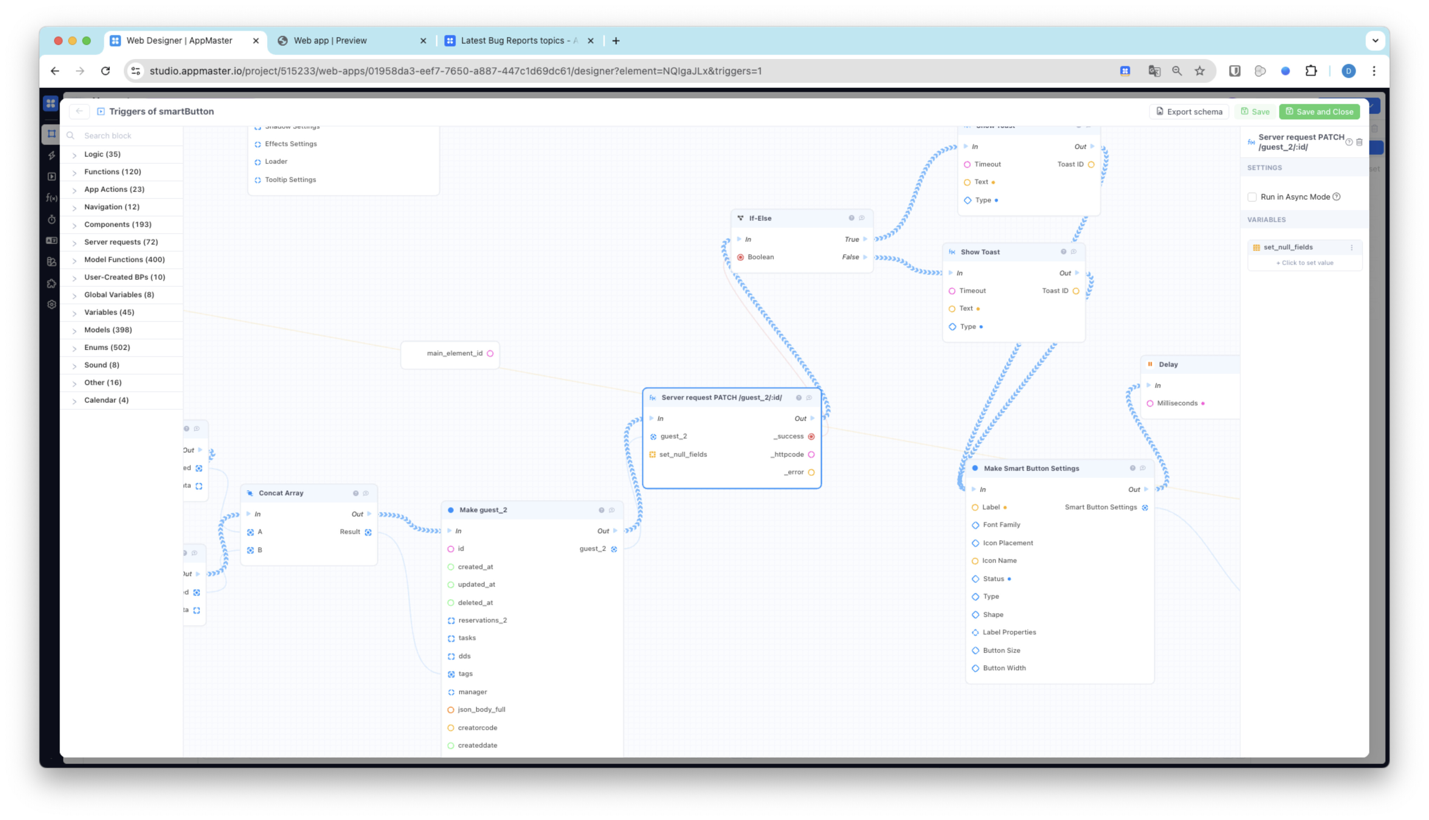The image size is (1429, 820).
Task: Open help for Server request PATCH block
Action: point(1349,142)
